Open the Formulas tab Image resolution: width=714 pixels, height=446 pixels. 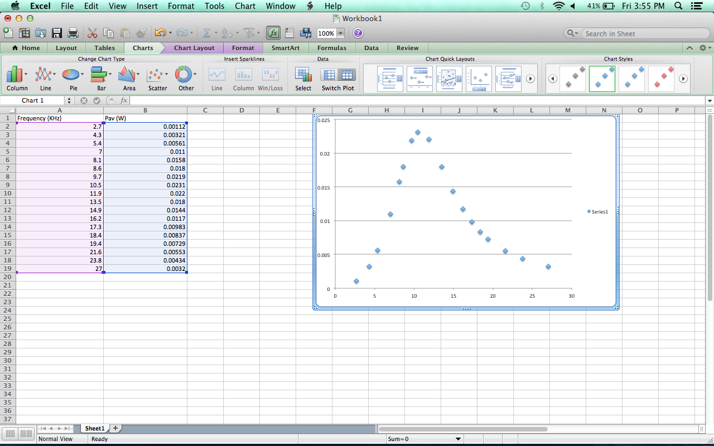coord(332,48)
